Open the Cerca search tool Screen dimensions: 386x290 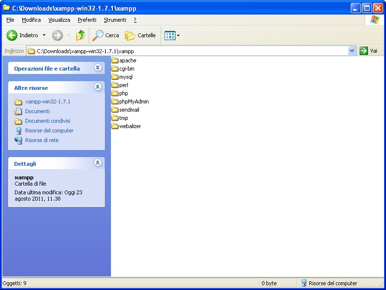coord(106,35)
